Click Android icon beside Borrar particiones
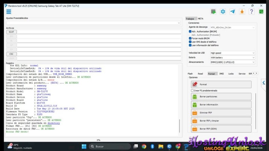Viewport: 269px width, 151px height. 195,97
